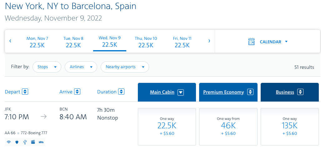Open the Stops filter dropdown
The height and width of the screenshot is (147, 321).
click(x=47, y=67)
